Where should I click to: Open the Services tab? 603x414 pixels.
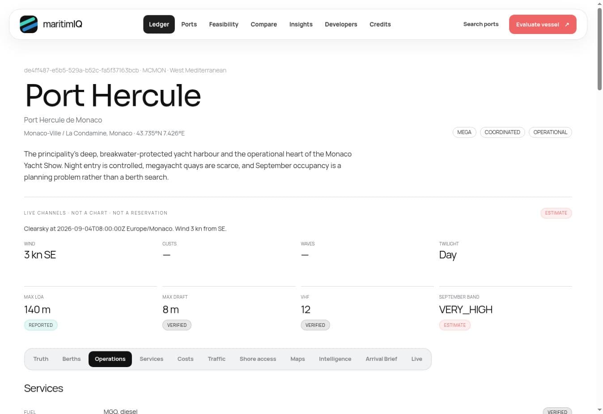(x=151, y=359)
